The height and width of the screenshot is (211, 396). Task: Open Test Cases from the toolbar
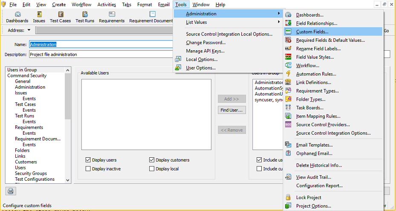click(x=60, y=17)
